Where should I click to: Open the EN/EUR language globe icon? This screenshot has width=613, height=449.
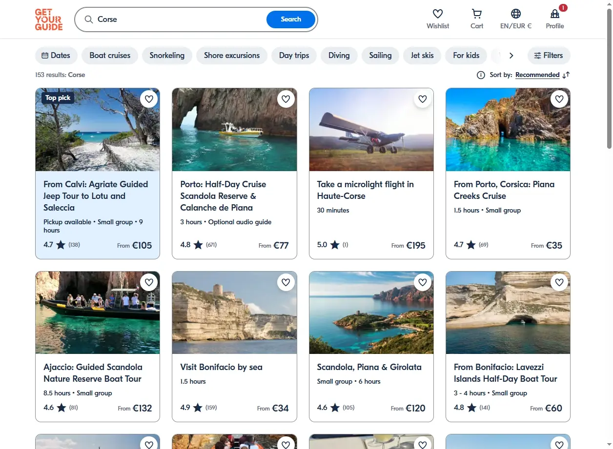coord(516,14)
